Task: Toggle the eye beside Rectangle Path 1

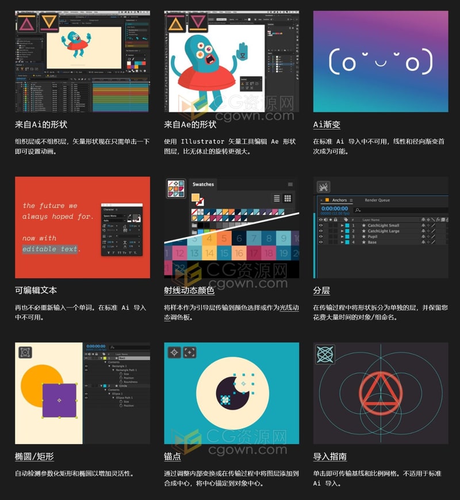Action: (86, 370)
